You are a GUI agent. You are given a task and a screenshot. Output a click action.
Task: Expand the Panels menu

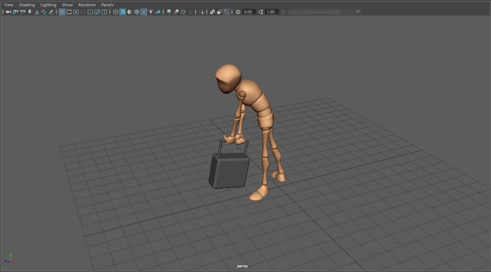tap(107, 5)
